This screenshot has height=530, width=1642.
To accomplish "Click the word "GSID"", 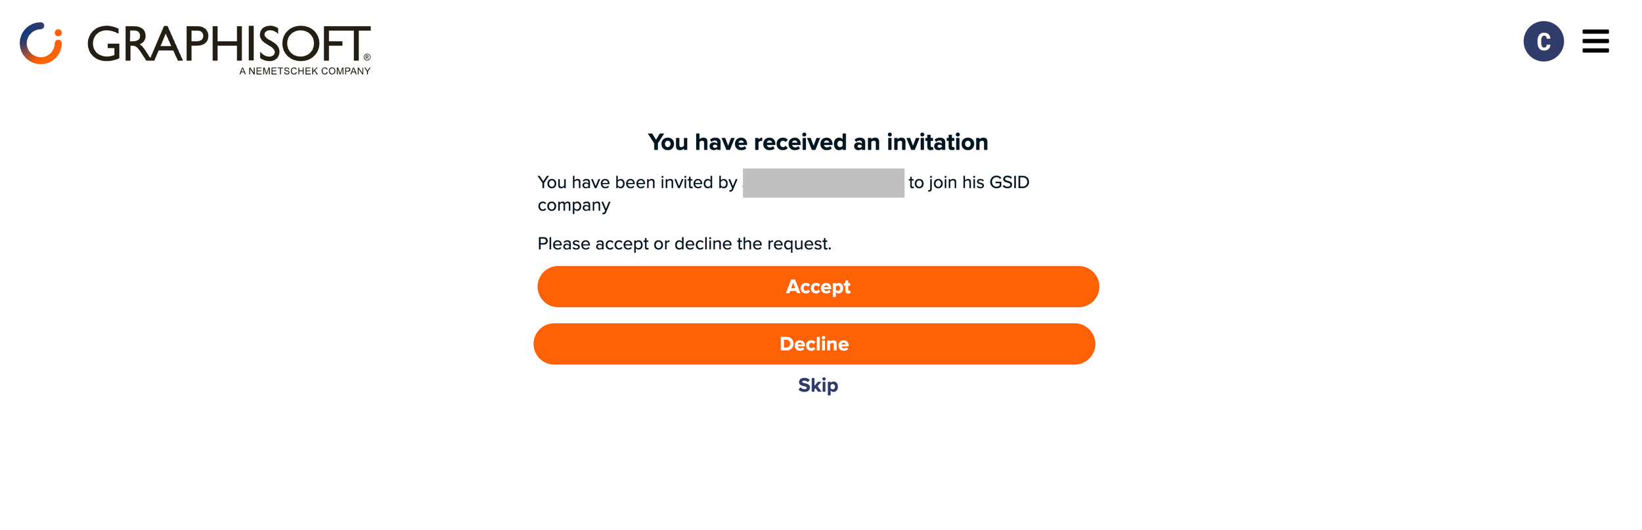I will 1009,182.
